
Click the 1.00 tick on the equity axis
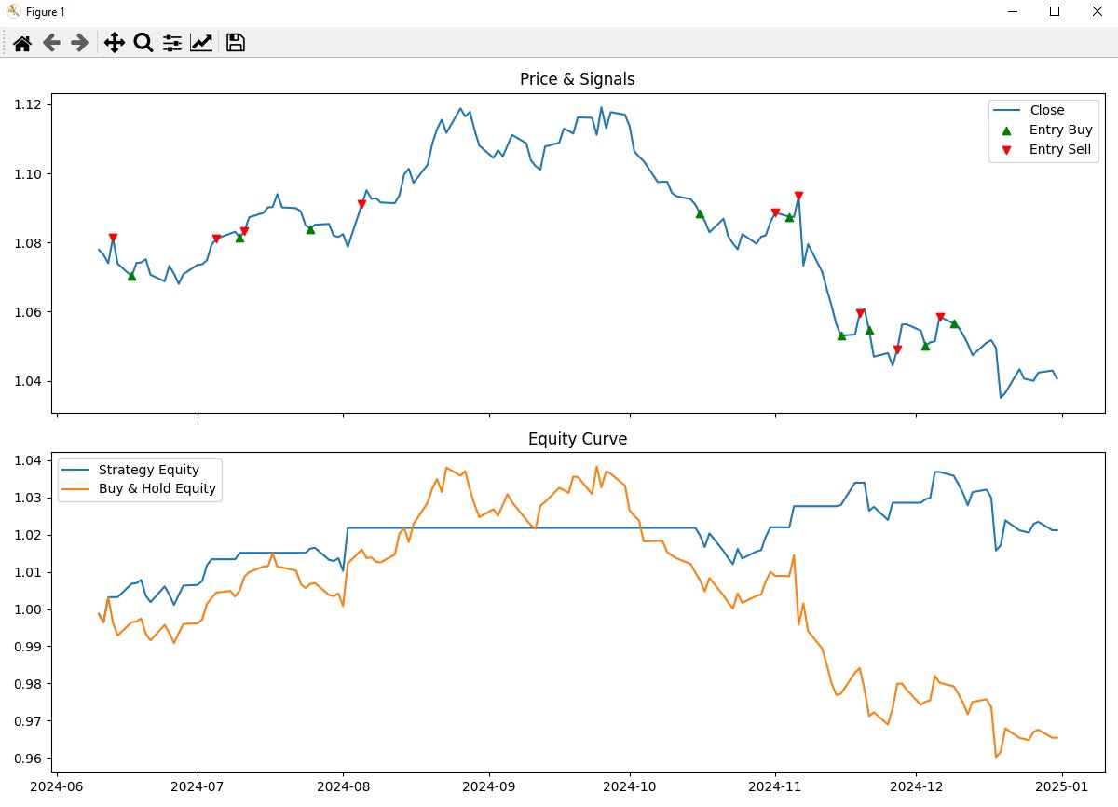(28, 609)
